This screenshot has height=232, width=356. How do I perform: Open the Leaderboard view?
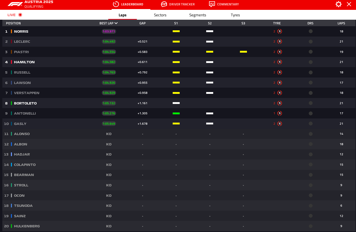[x=128, y=4]
